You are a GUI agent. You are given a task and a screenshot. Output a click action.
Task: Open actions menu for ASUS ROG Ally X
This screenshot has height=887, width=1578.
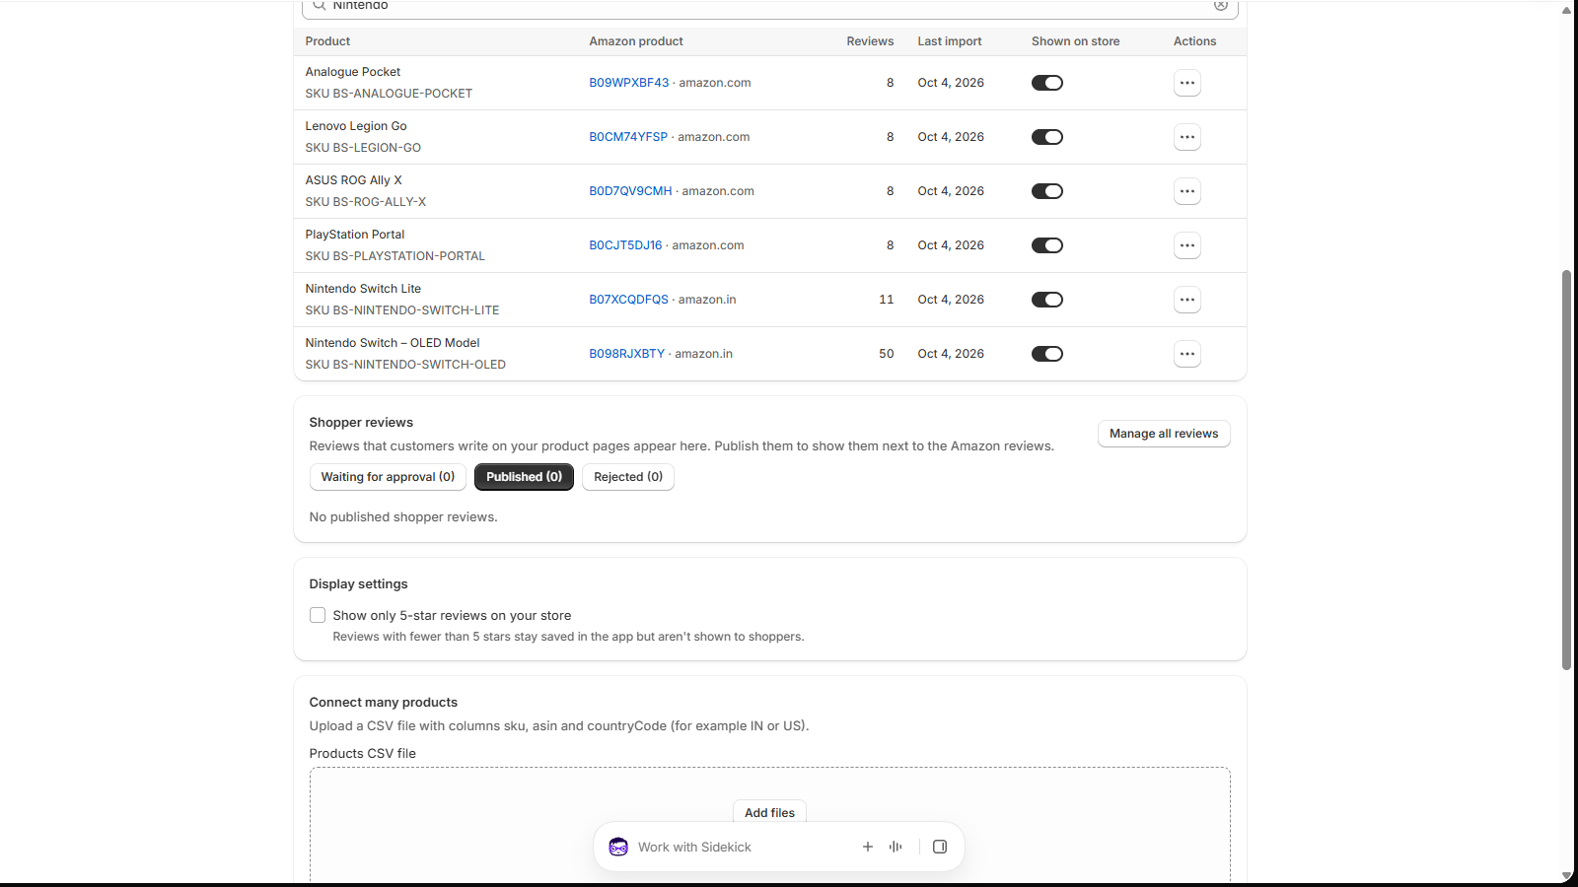[x=1187, y=191]
